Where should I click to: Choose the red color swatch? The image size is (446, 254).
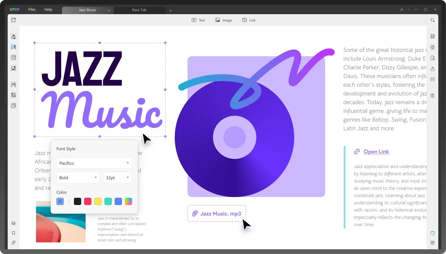pos(88,201)
